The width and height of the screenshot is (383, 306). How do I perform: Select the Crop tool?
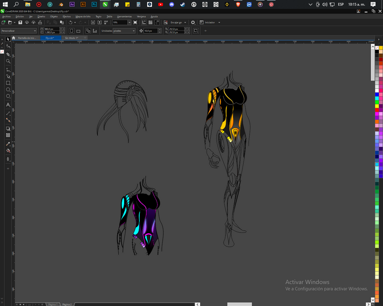click(8, 54)
